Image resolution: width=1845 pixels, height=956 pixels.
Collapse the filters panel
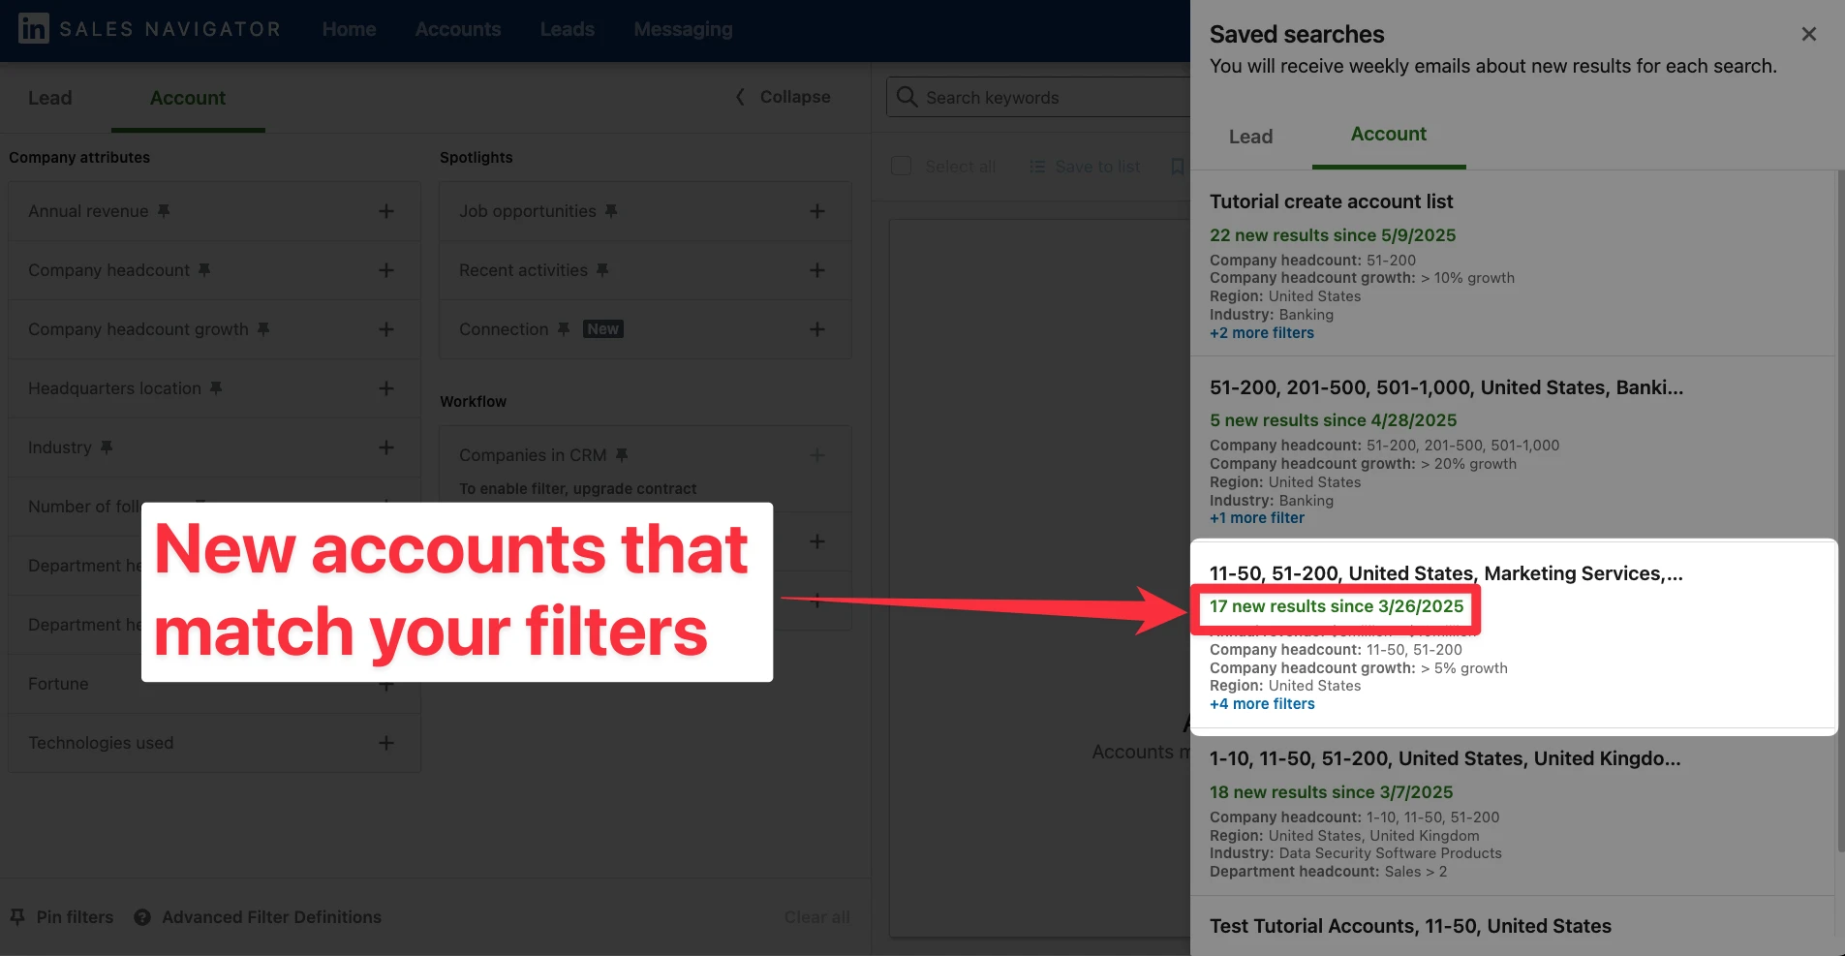pos(783,97)
